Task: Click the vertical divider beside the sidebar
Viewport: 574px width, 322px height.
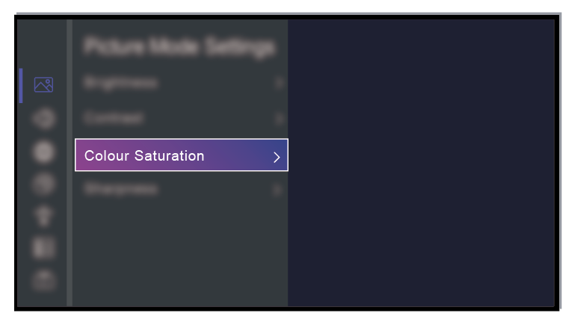Action: point(70,163)
